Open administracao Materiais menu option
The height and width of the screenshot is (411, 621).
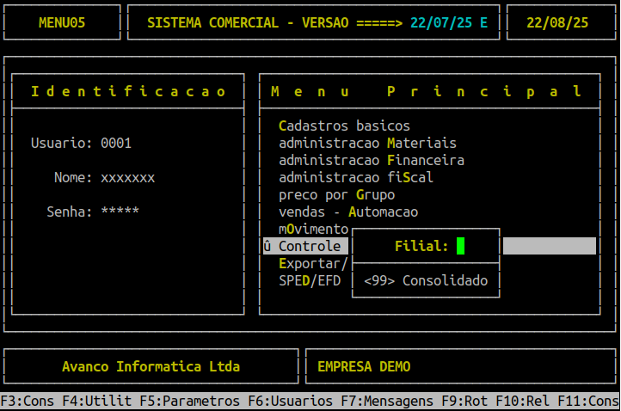[367, 144]
